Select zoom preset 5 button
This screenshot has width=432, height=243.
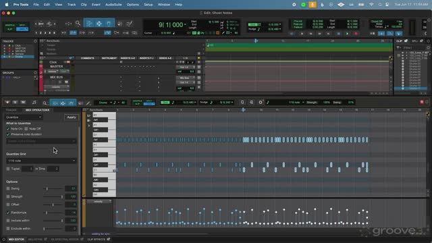tap(54, 33)
